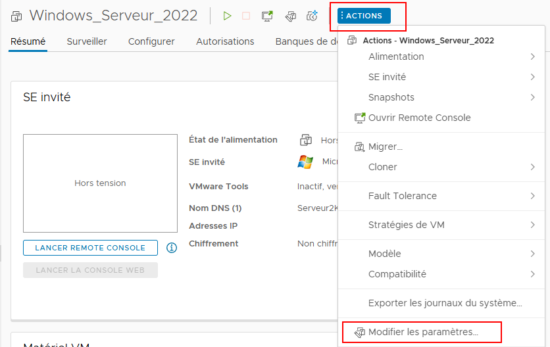This screenshot has width=550, height=347.
Task: Click the VM icon beside the Windows_Serveur_2022 title
Action: pyautogui.click(x=16, y=16)
